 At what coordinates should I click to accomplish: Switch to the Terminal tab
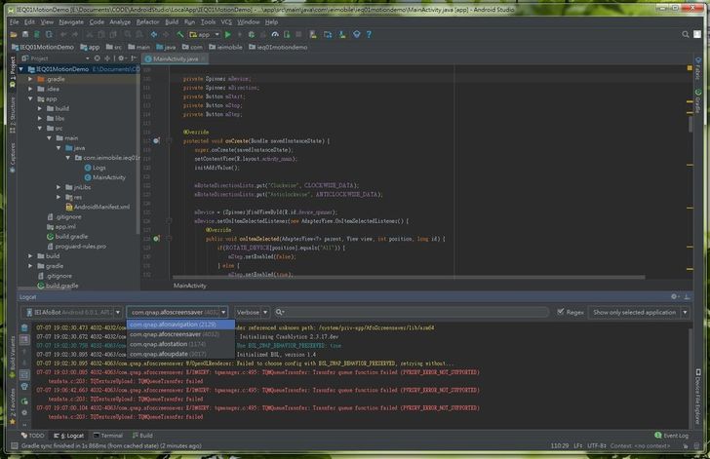107,436
